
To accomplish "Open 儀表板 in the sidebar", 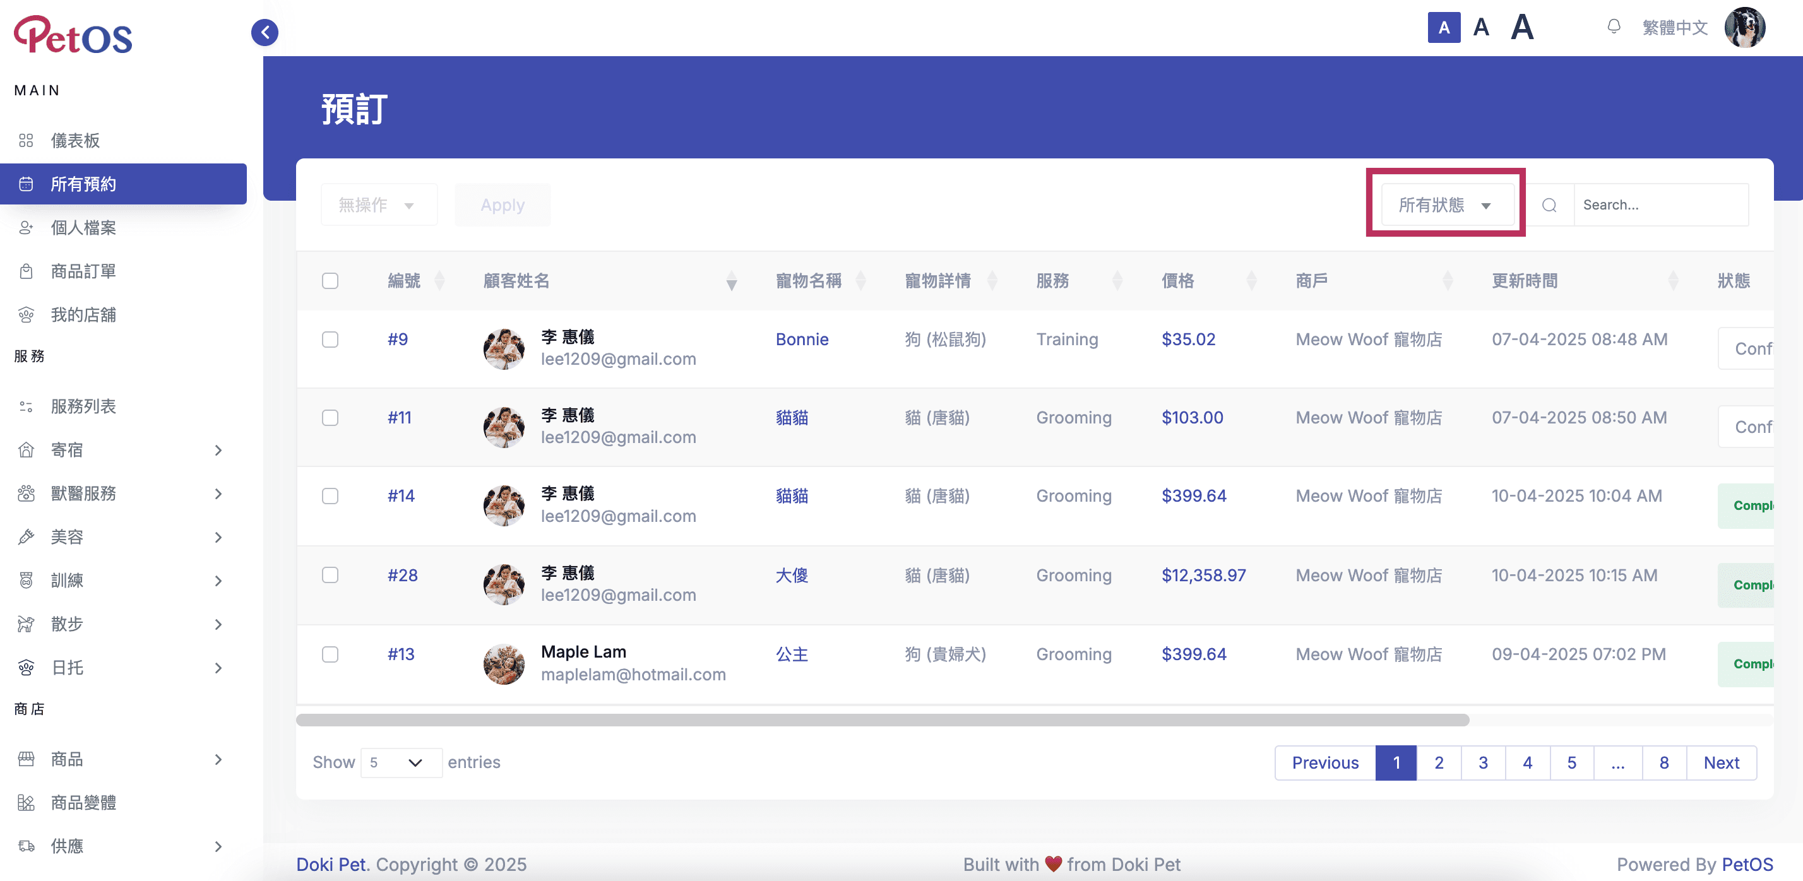I will click(x=123, y=141).
